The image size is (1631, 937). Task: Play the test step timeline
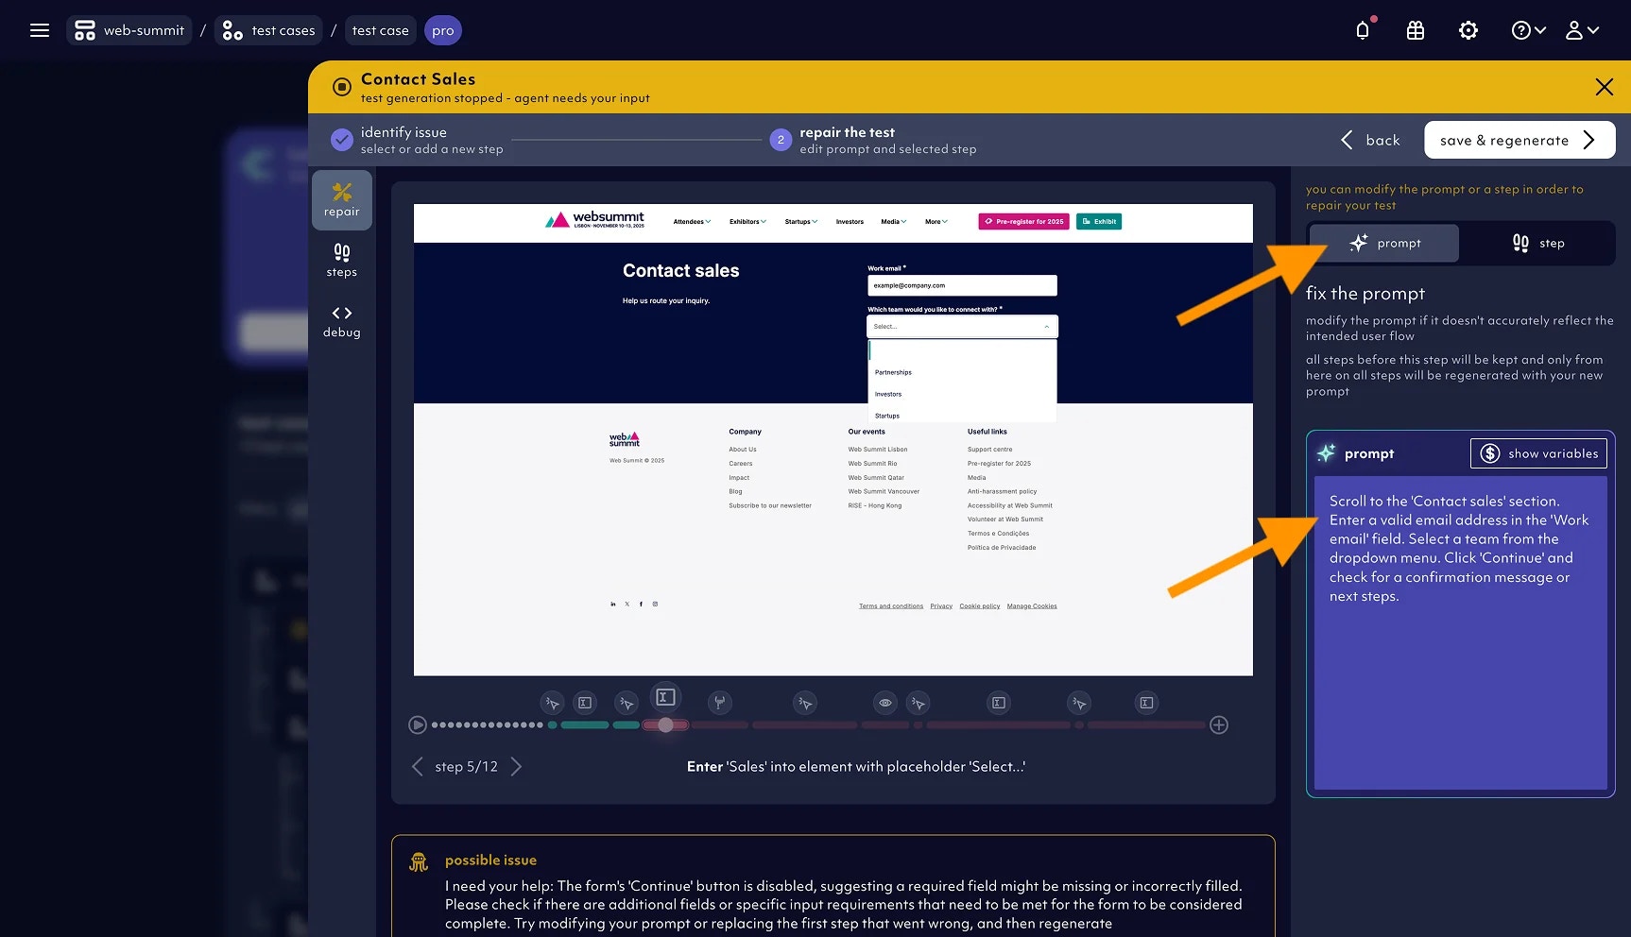418,725
